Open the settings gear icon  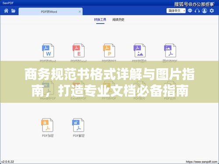click(212, 10)
